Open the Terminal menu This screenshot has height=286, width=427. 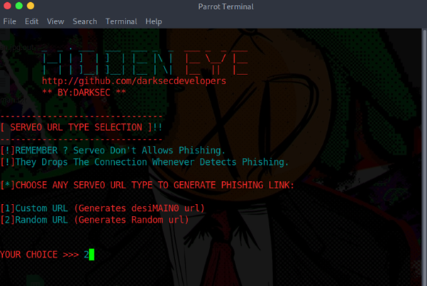click(121, 21)
